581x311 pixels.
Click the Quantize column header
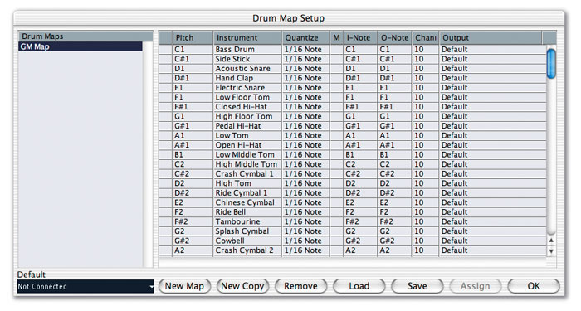(305, 38)
